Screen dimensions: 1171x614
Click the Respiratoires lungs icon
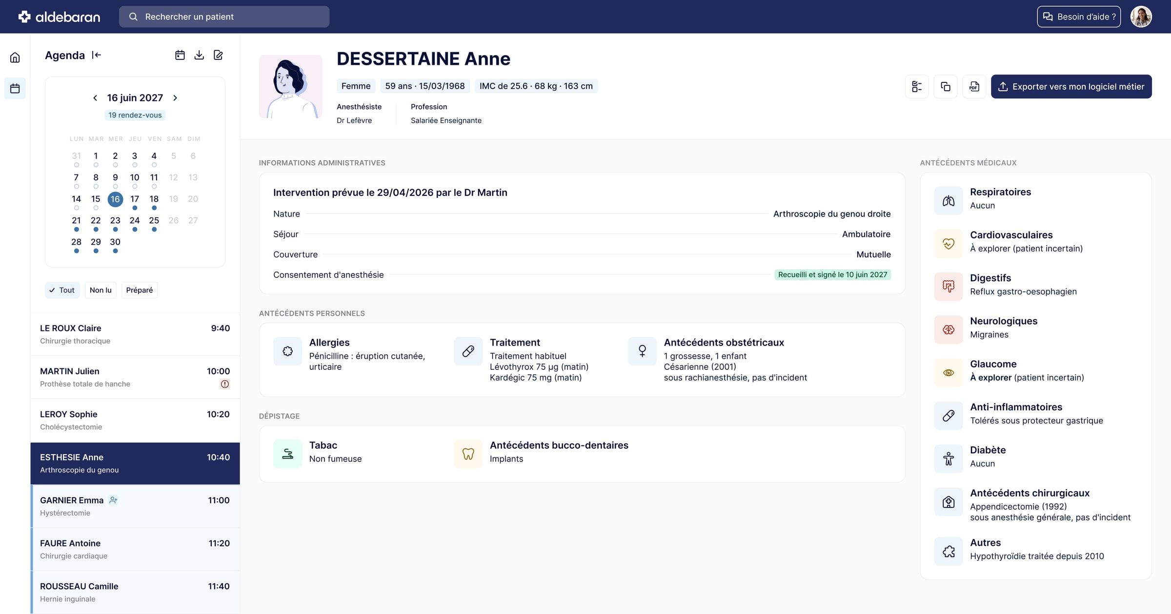click(949, 201)
